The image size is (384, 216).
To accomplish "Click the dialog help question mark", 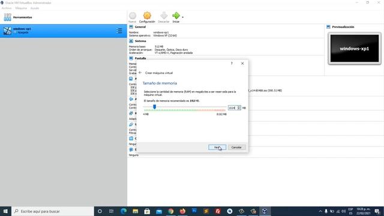I will pos(232,64).
